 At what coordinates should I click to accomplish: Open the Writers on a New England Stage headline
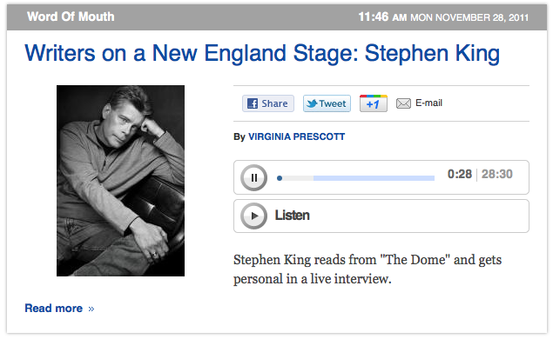point(262,54)
